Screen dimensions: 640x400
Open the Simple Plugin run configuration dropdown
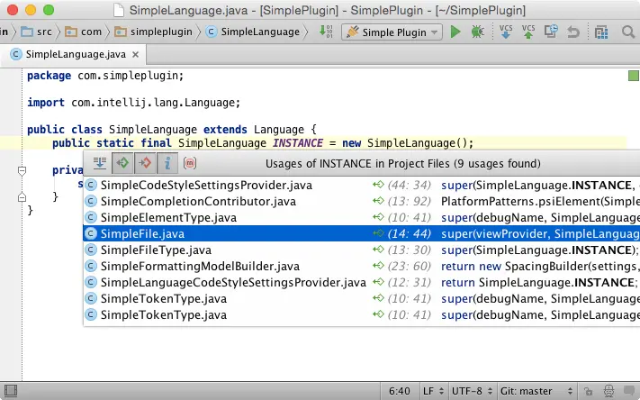[x=392, y=32]
